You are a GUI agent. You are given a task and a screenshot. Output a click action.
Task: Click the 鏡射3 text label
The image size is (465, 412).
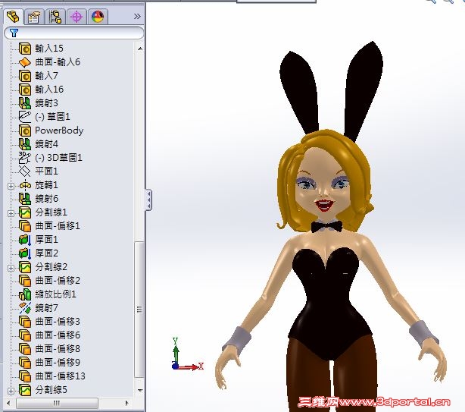pyautogui.click(x=46, y=103)
